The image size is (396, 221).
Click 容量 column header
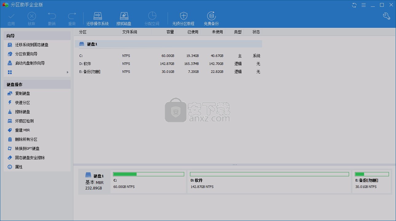point(170,32)
